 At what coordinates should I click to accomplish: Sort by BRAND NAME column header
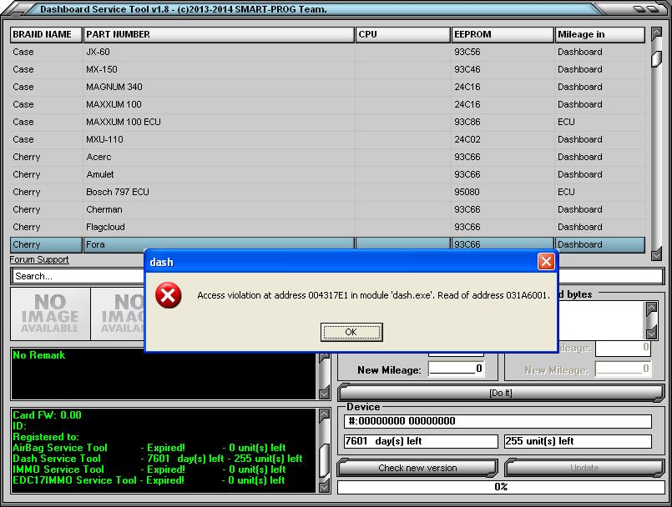pyautogui.click(x=46, y=35)
